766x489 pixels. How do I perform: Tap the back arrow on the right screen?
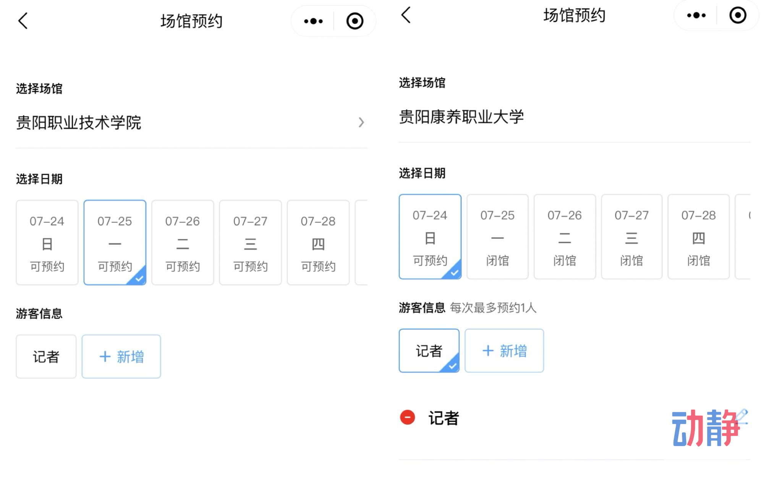406,16
